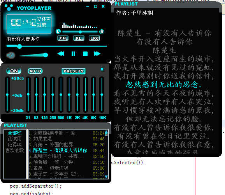Adjust the volume slider knob

coord(46,55)
